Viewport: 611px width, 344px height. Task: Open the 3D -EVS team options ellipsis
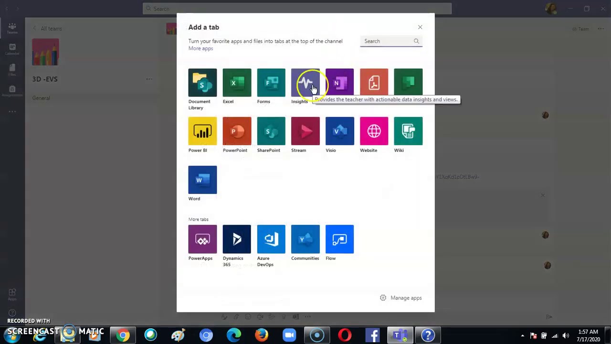(x=149, y=79)
